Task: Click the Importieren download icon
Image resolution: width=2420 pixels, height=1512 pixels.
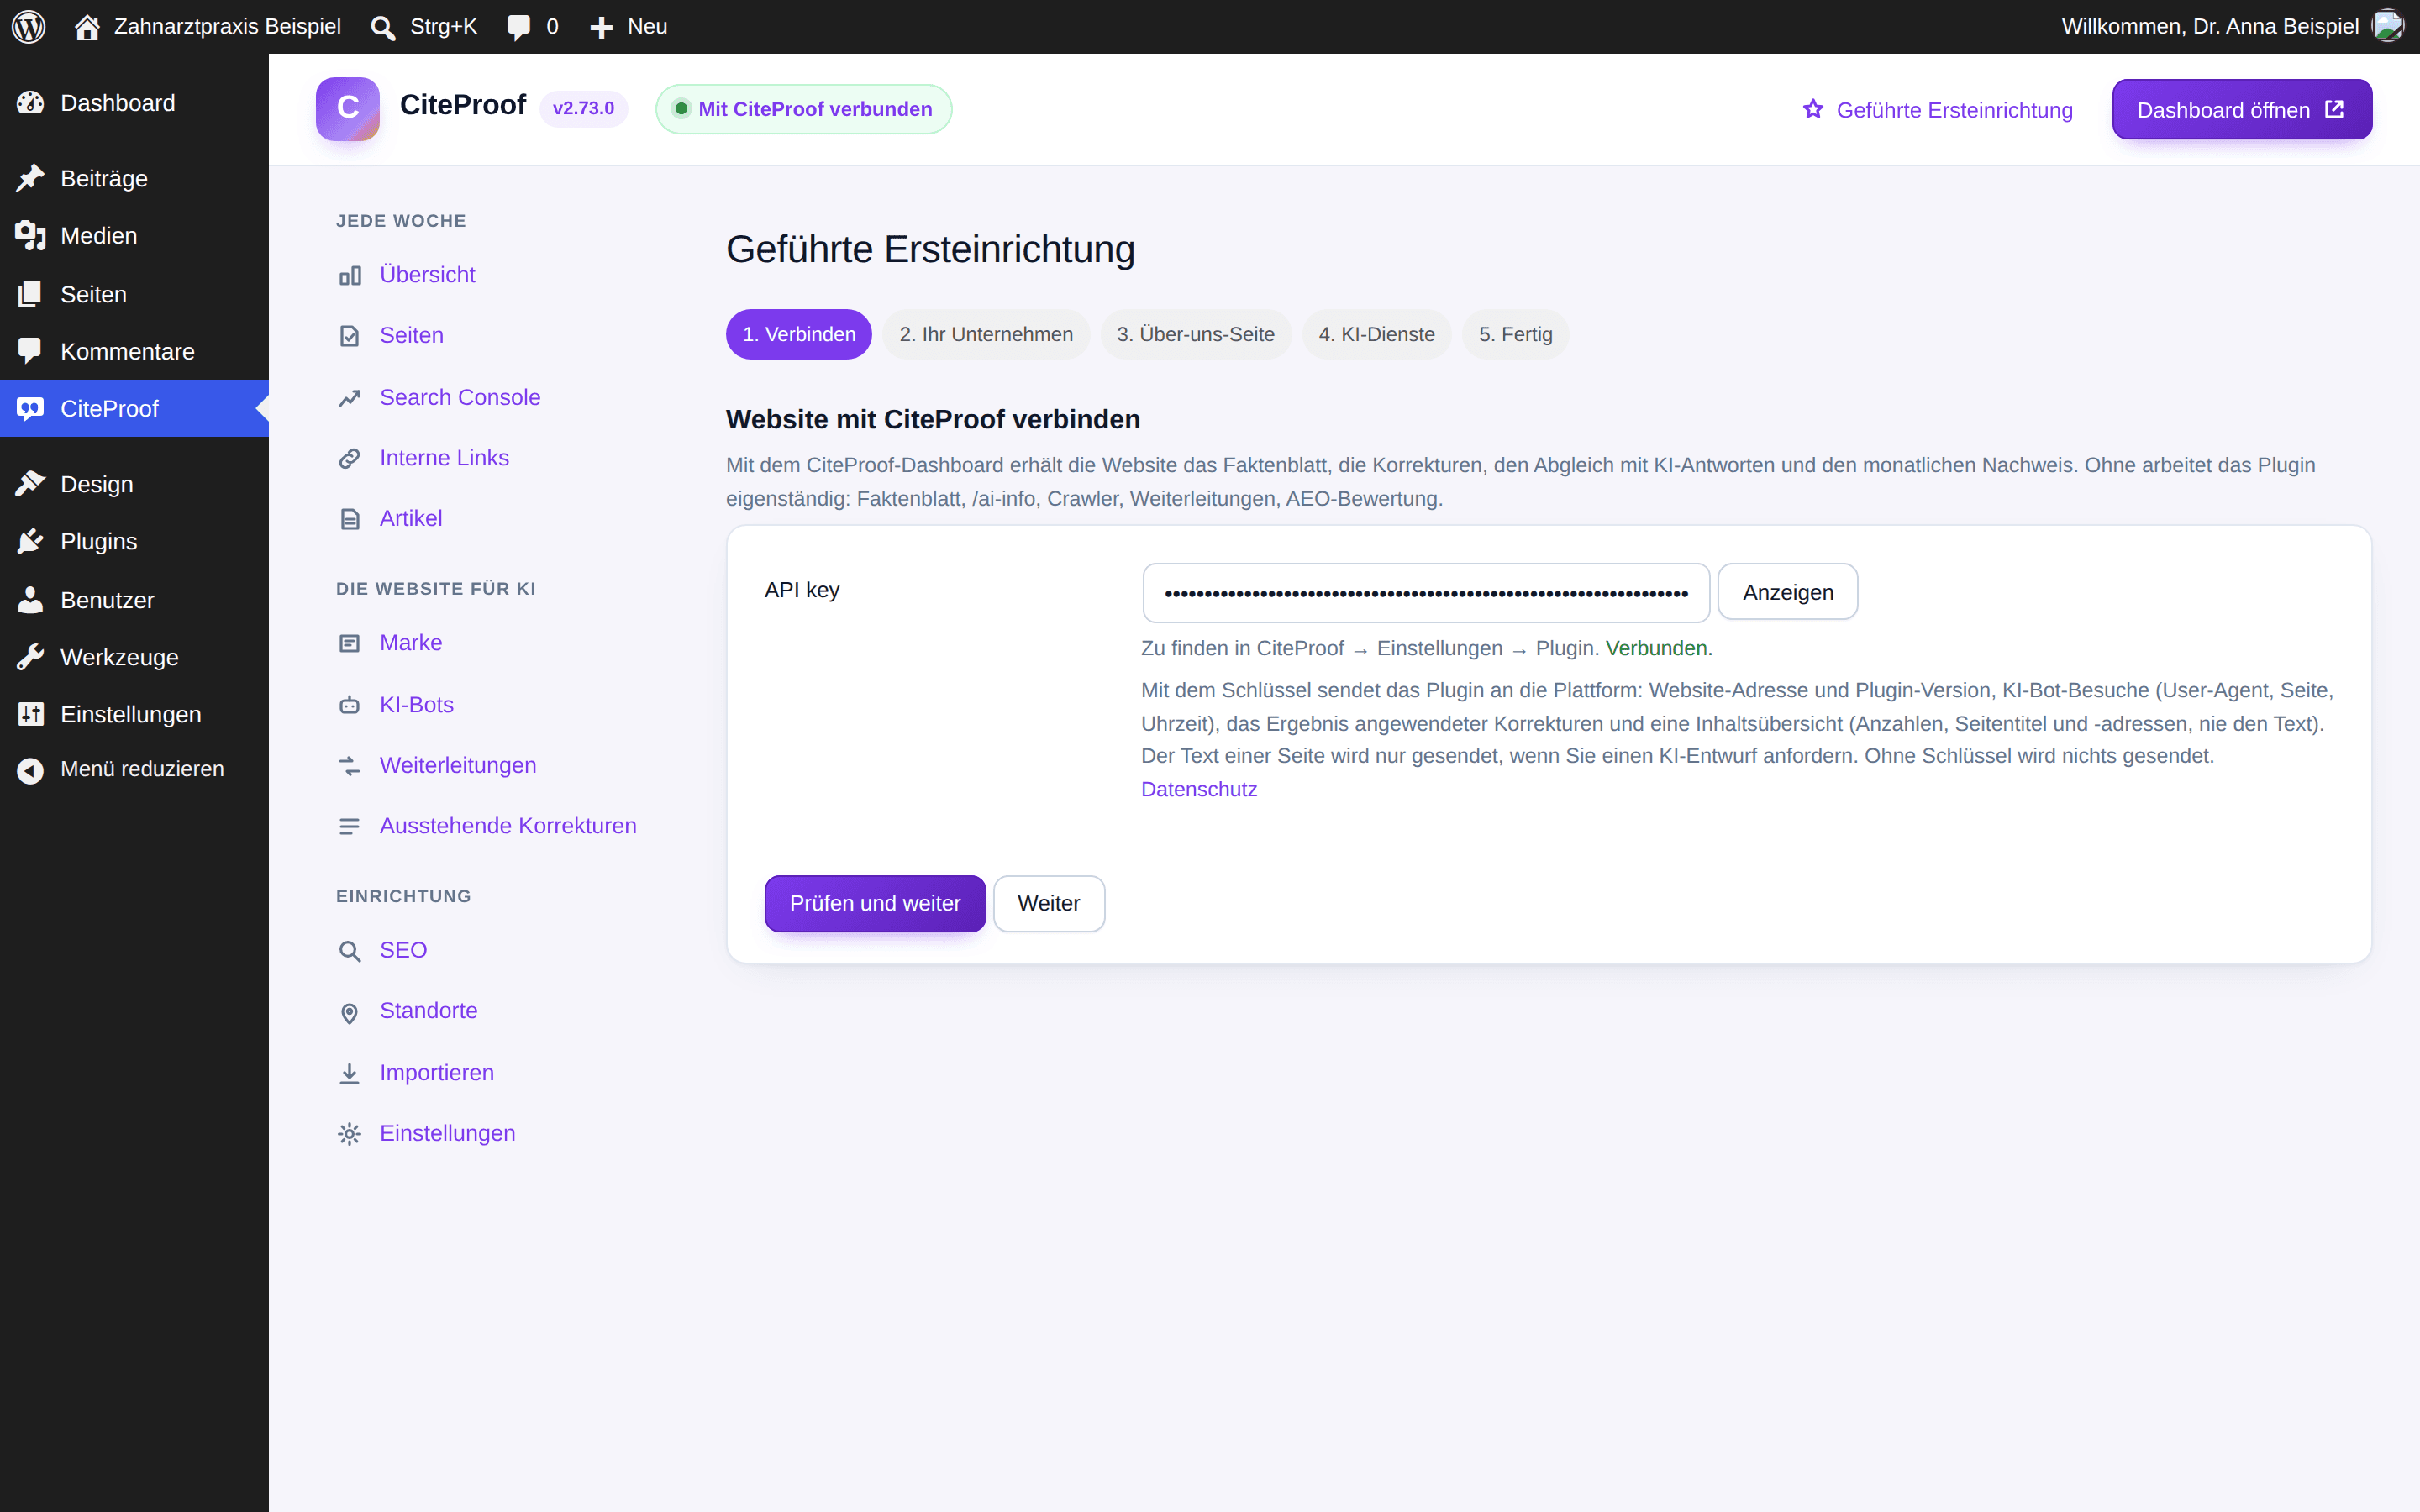Action: tap(349, 1074)
